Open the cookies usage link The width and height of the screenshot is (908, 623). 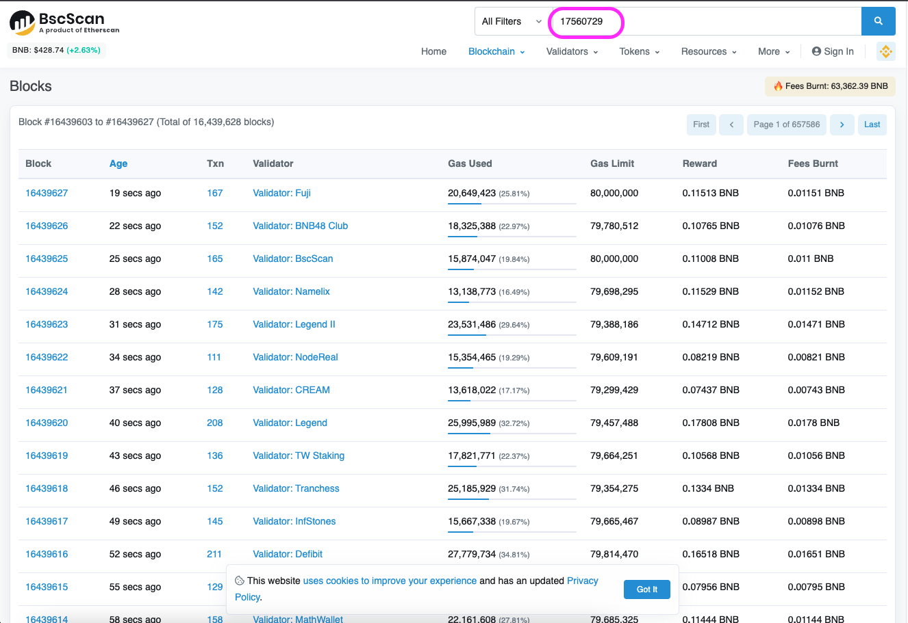390,581
